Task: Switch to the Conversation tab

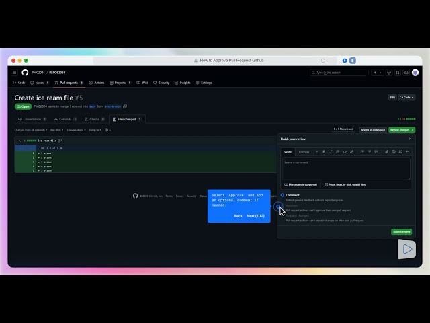Action: [x=32, y=119]
